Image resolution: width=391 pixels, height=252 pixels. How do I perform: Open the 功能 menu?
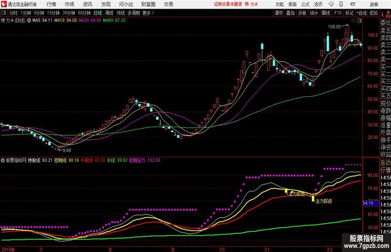(279, 4)
